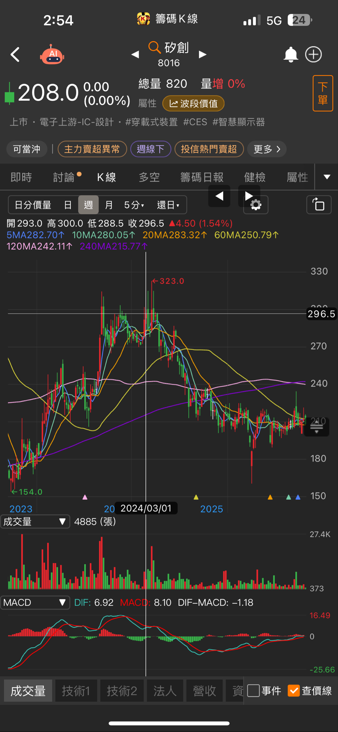The height and width of the screenshot is (732, 338).
Task: Select bottom 成交量 indicator tab
Action: point(28,691)
